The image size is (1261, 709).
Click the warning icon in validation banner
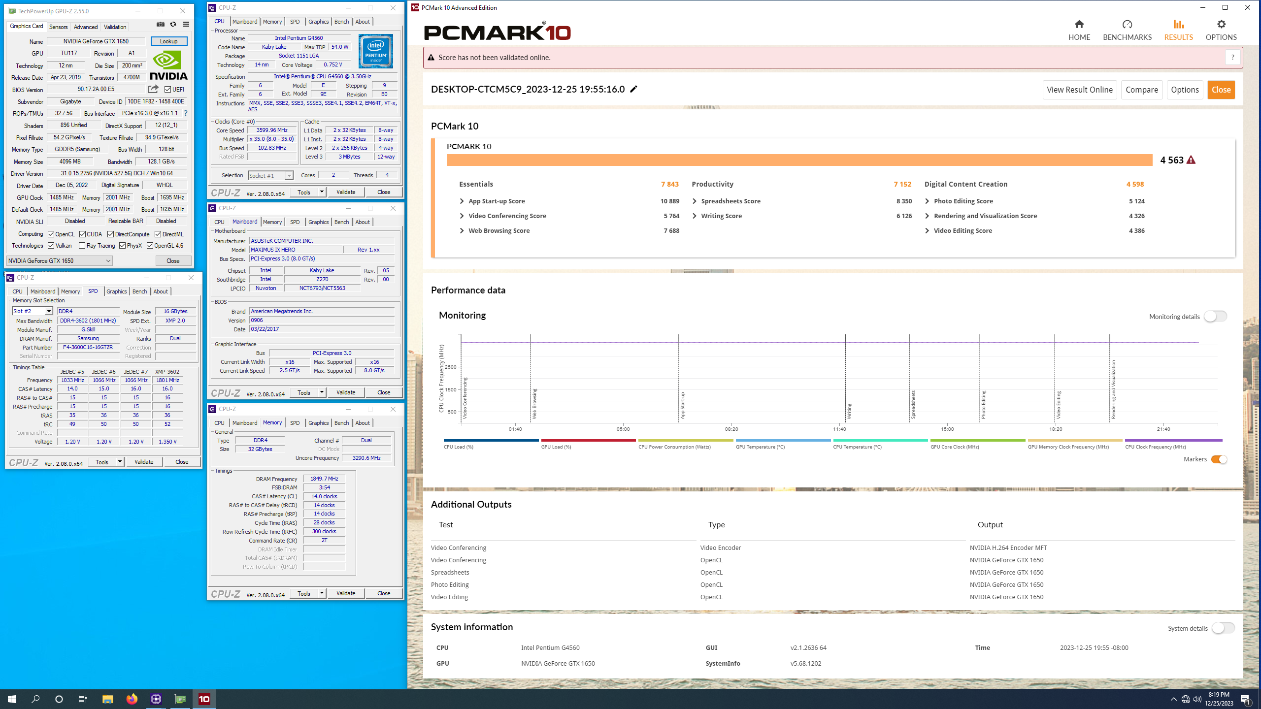coord(431,58)
